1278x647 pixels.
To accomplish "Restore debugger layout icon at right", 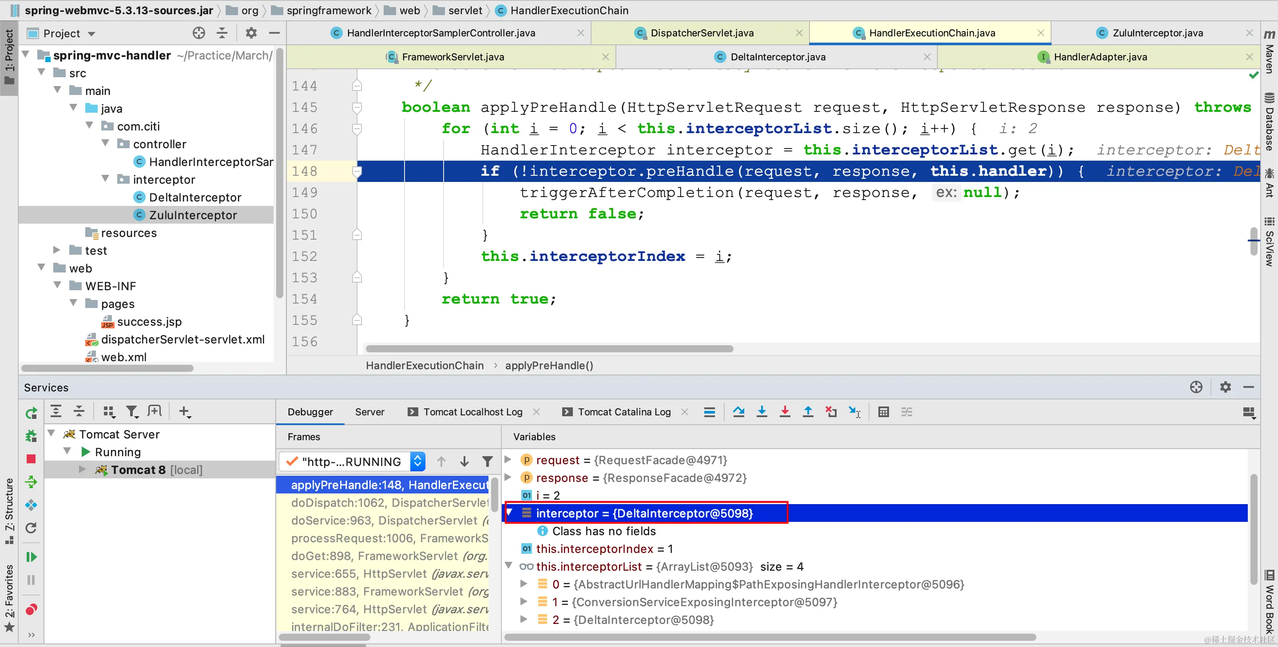I will click(x=1248, y=413).
